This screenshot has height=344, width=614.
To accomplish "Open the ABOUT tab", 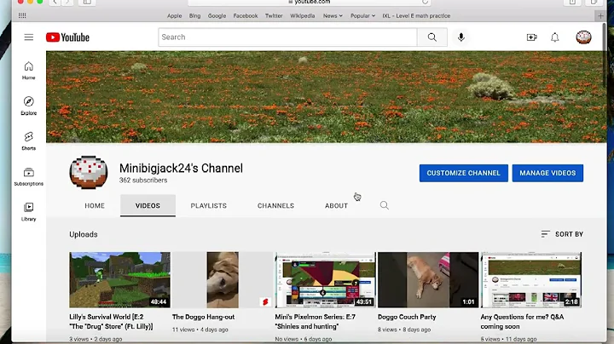I will click(336, 205).
